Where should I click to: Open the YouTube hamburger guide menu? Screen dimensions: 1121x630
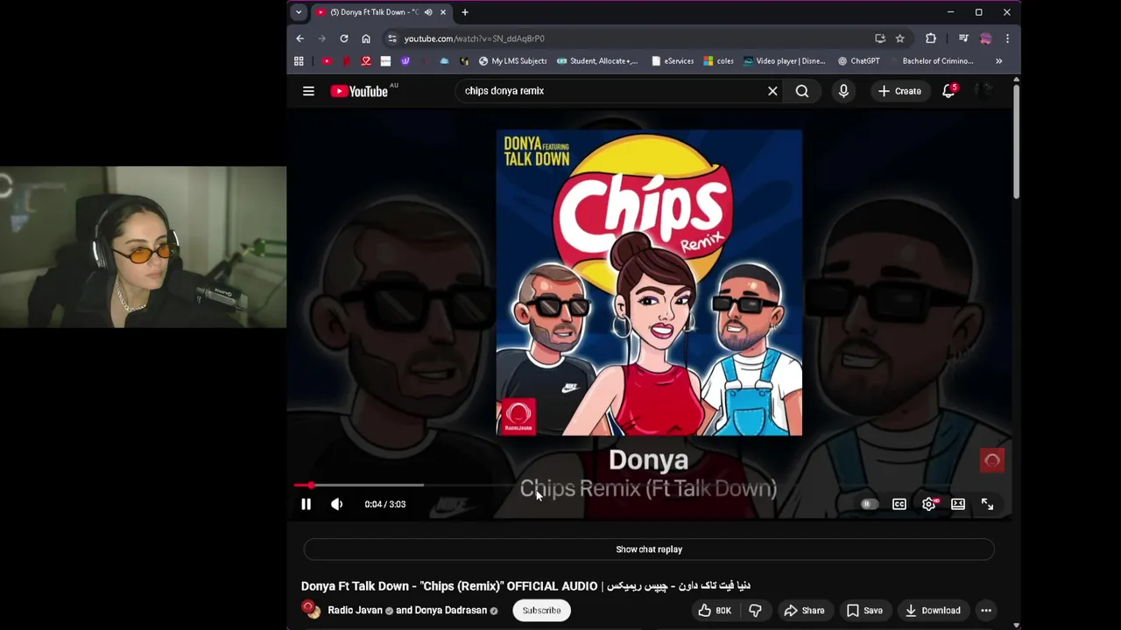point(308,91)
